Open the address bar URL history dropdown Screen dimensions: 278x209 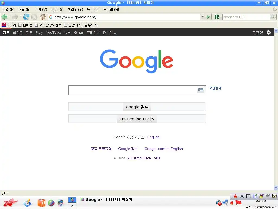tap(203, 17)
